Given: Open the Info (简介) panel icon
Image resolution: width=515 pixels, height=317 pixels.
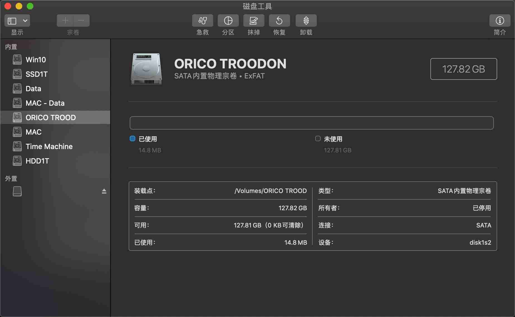Looking at the screenshot, I should click(x=500, y=21).
